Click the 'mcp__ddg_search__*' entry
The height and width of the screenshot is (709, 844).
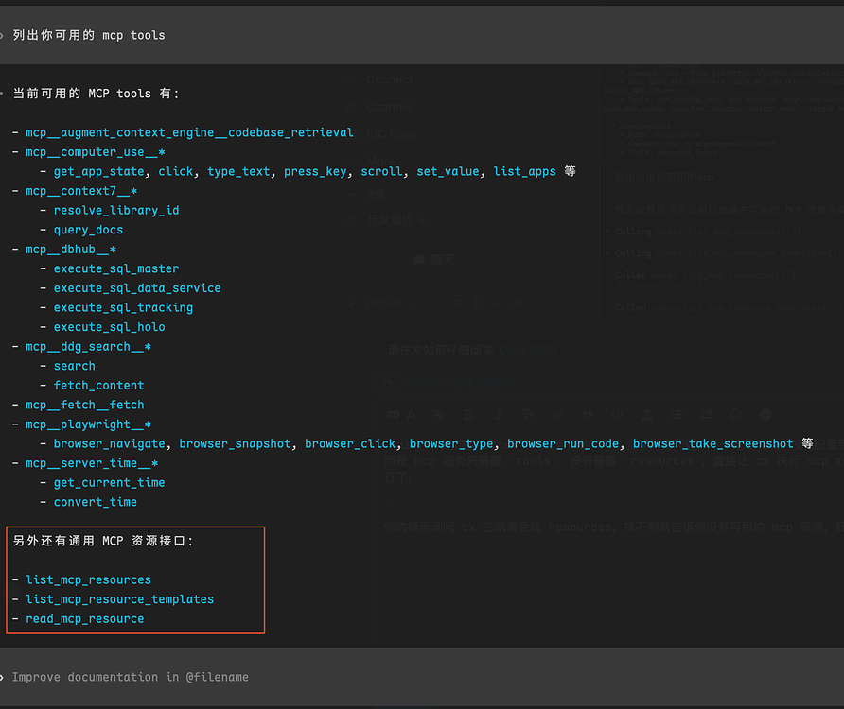point(88,346)
